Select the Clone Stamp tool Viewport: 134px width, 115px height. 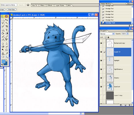coord(3,53)
